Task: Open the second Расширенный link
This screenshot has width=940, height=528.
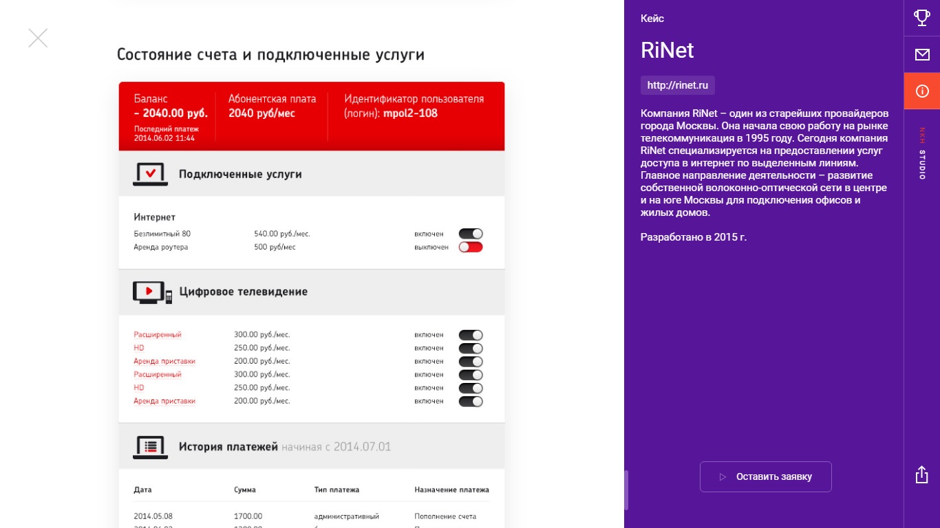Action: pos(158,375)
